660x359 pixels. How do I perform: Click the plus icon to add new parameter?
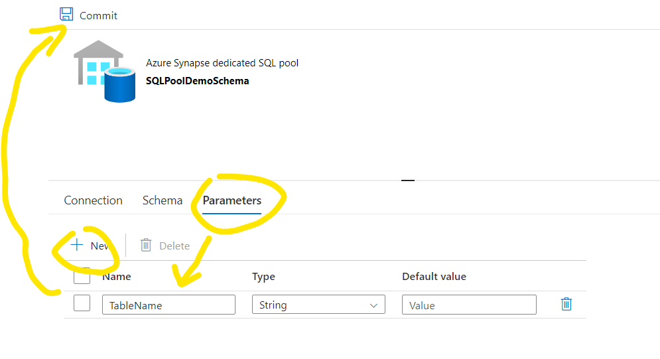78,246
